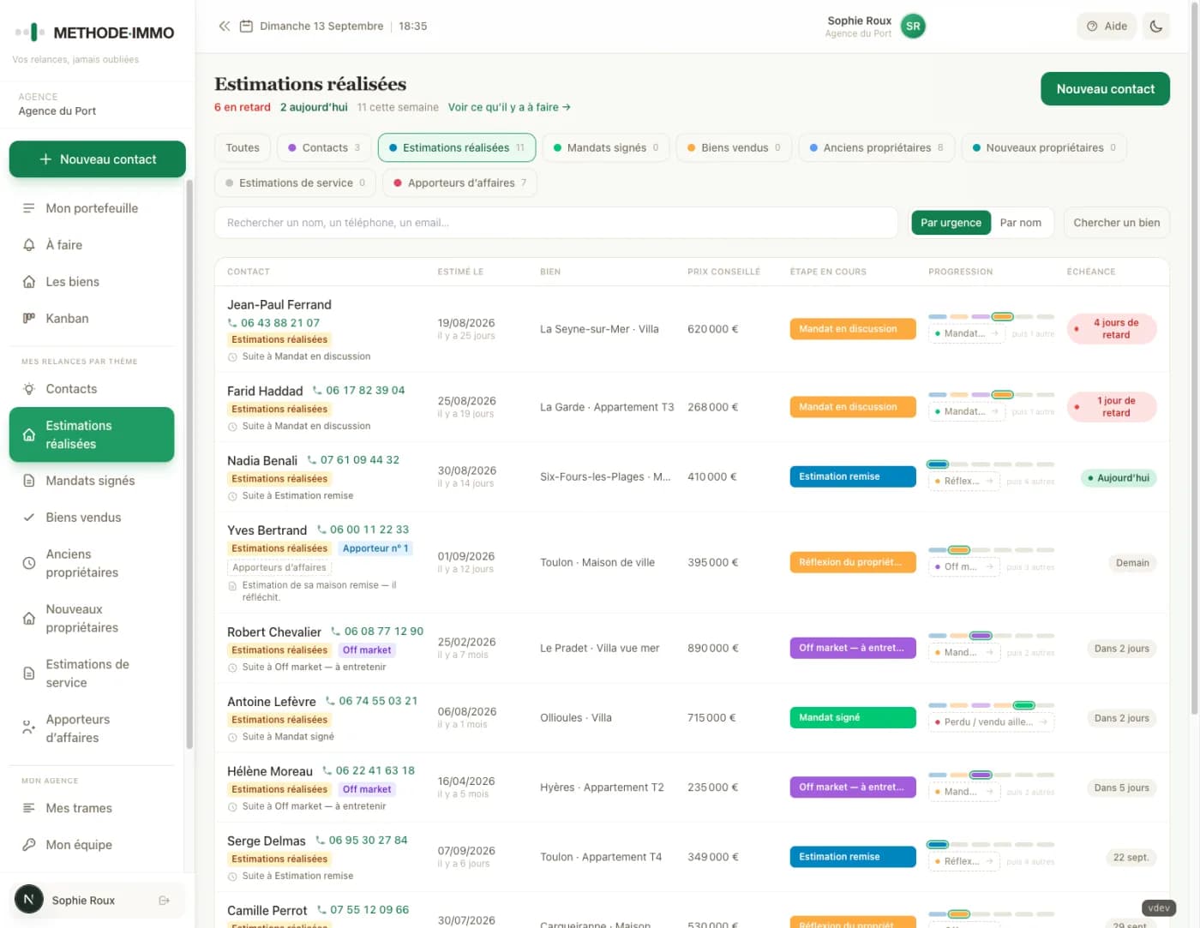Click the highlighted progress segment in Antoine Lefèvre's row
Screen dimensions: 1200x928
click(x=1023, y=706)
